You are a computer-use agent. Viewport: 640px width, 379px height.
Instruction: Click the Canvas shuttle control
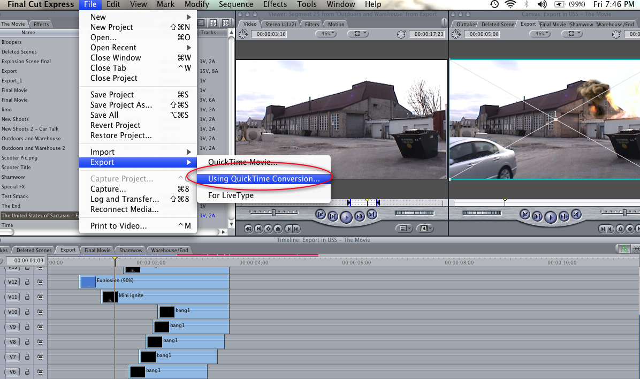coord(620,213)
